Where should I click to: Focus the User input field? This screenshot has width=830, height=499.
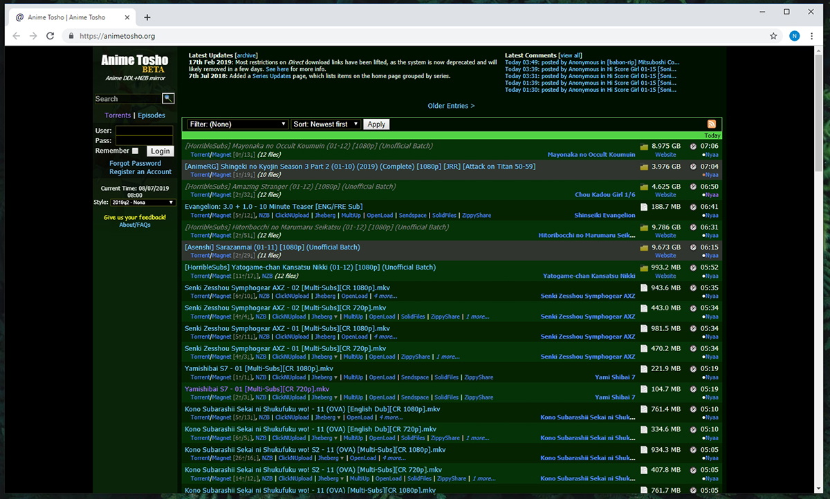click(x=144, y=131)
